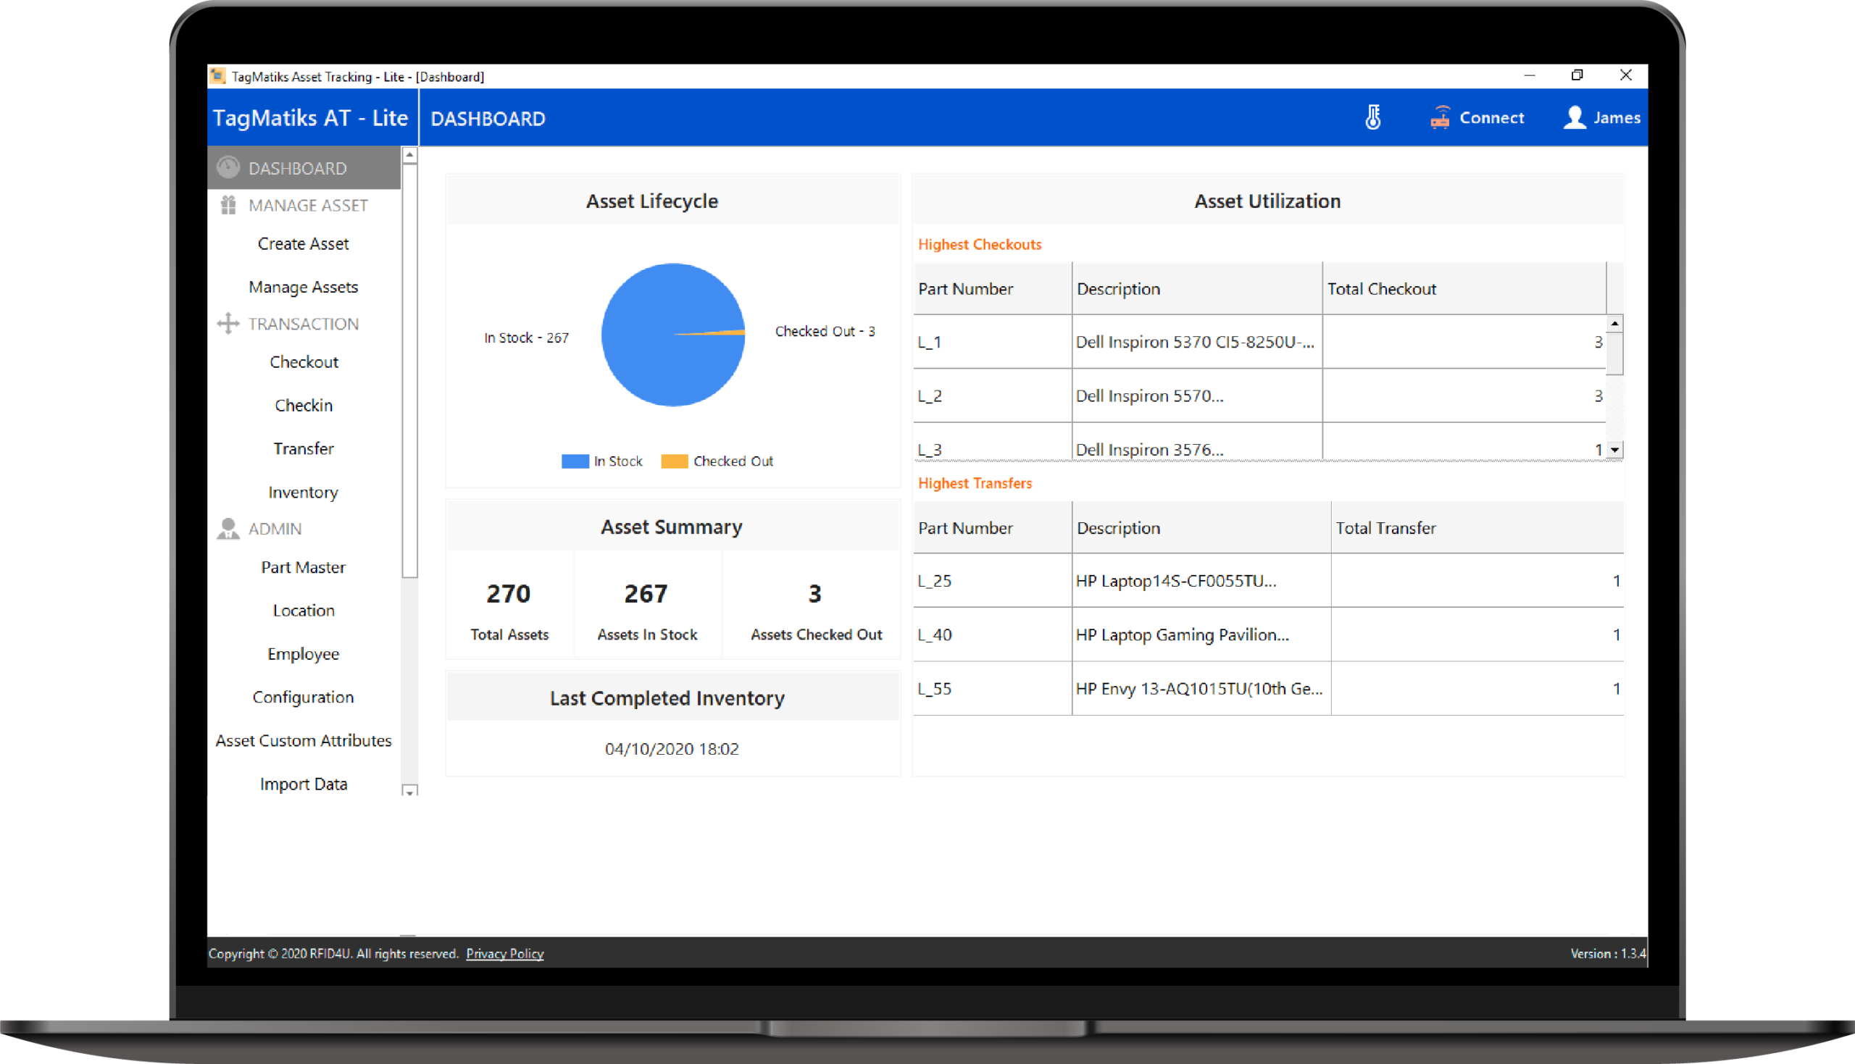The width and height of the screenshot is (1855, 1064).
Task: Select Create Asset under Manage Asset
Action: (303, 243)
